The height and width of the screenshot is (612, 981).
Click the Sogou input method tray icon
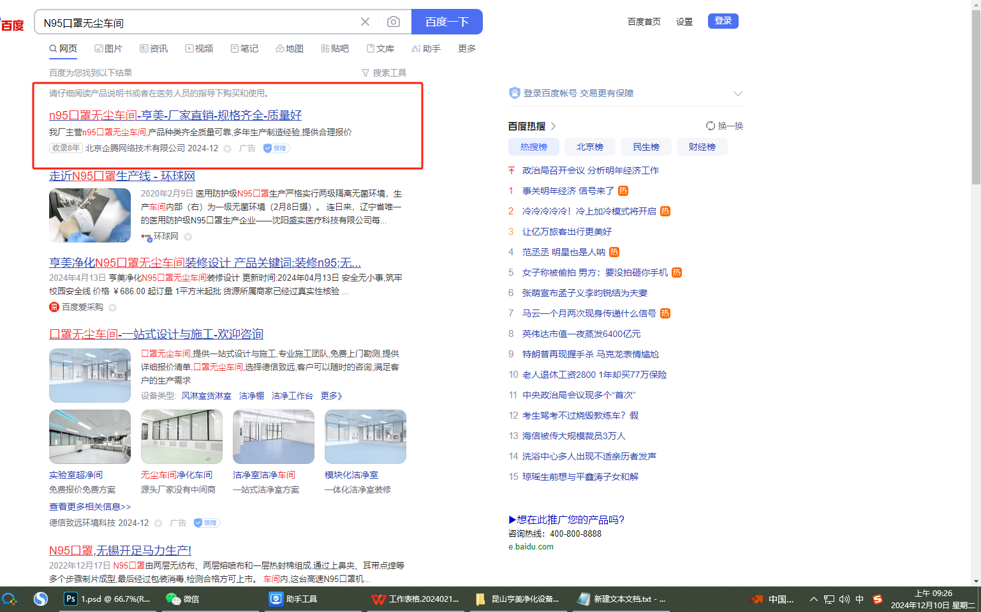tap(878, 599)
